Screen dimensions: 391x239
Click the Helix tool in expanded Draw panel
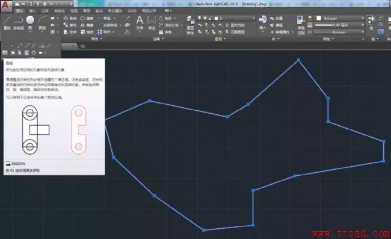coord(26,52)
